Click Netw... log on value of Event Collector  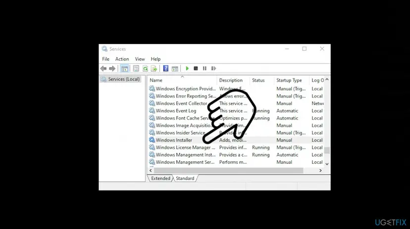(x=318, y=103)
